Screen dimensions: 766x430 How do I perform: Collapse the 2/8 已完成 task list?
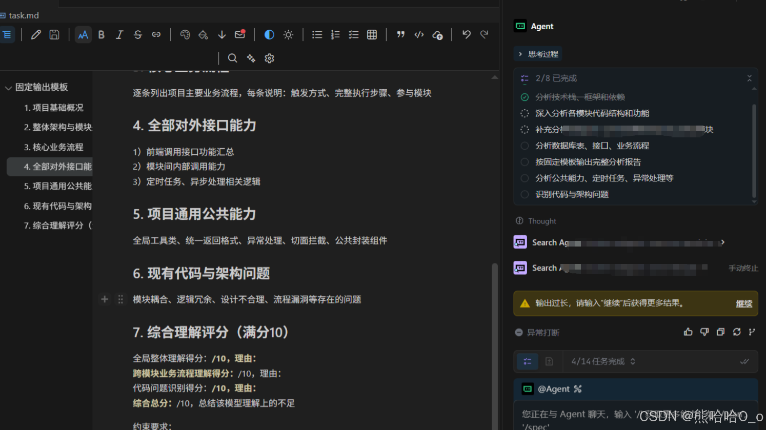point(749,78)
